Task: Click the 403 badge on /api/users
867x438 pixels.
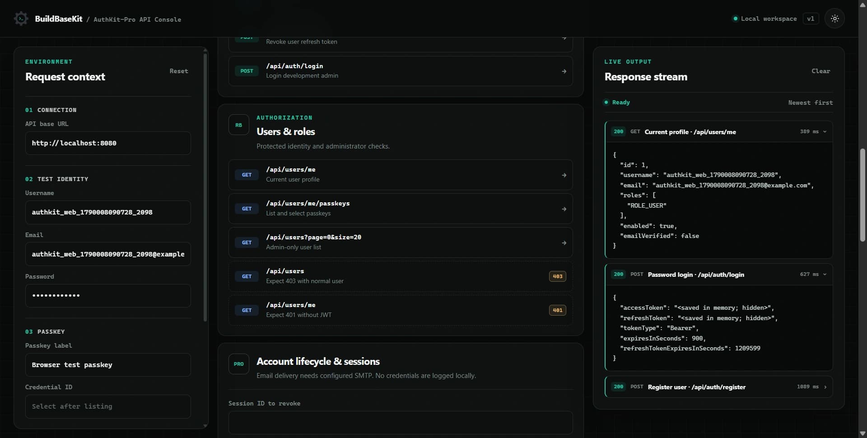Action: (x=558, y=276)
